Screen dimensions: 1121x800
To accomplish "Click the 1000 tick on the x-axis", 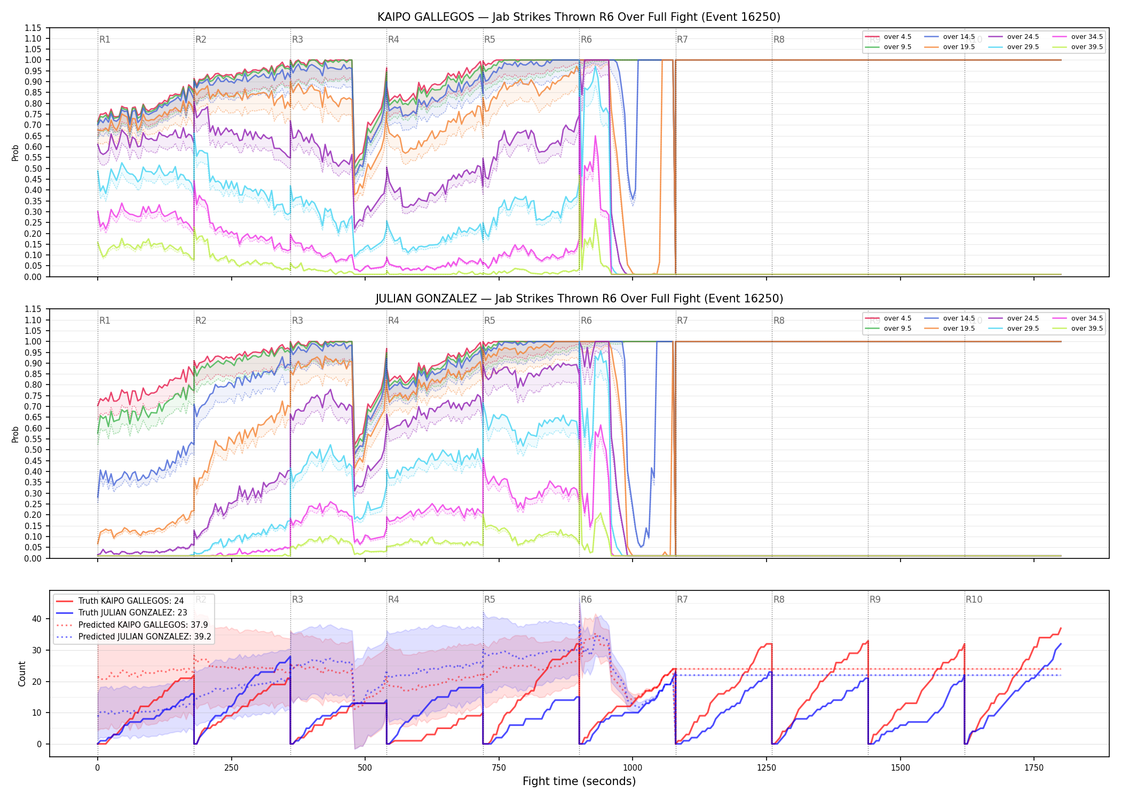I will point(633,768).
